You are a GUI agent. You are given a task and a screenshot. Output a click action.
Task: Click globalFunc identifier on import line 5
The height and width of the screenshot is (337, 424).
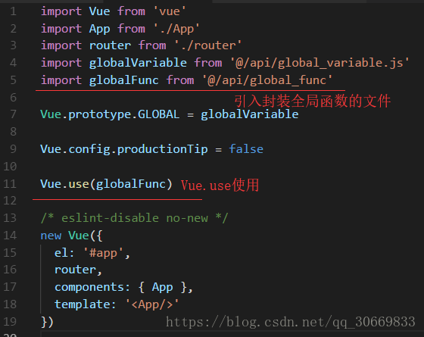[x=124, y=80]
